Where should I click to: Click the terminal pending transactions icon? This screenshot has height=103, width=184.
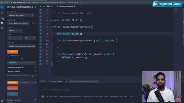point(46,81)
